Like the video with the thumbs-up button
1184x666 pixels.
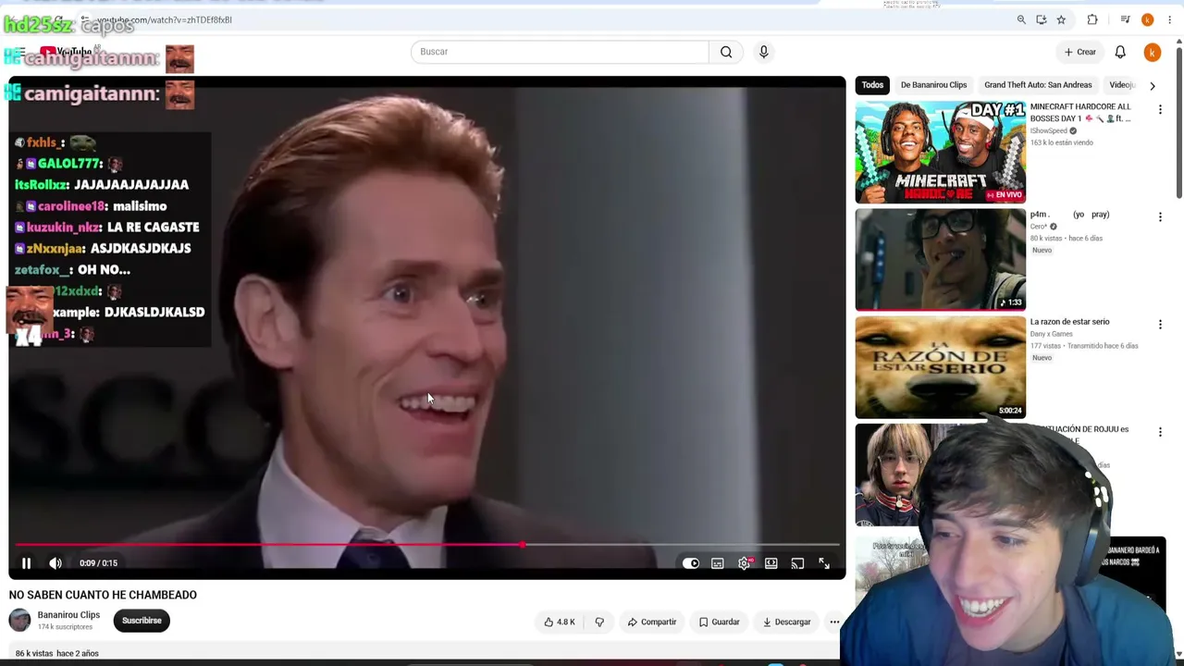pyautogui.click(x=560, y=623)
